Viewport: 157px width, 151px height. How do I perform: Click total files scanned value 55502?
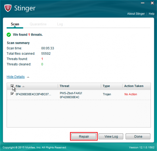pyautogui.click(x=46, y=53)
